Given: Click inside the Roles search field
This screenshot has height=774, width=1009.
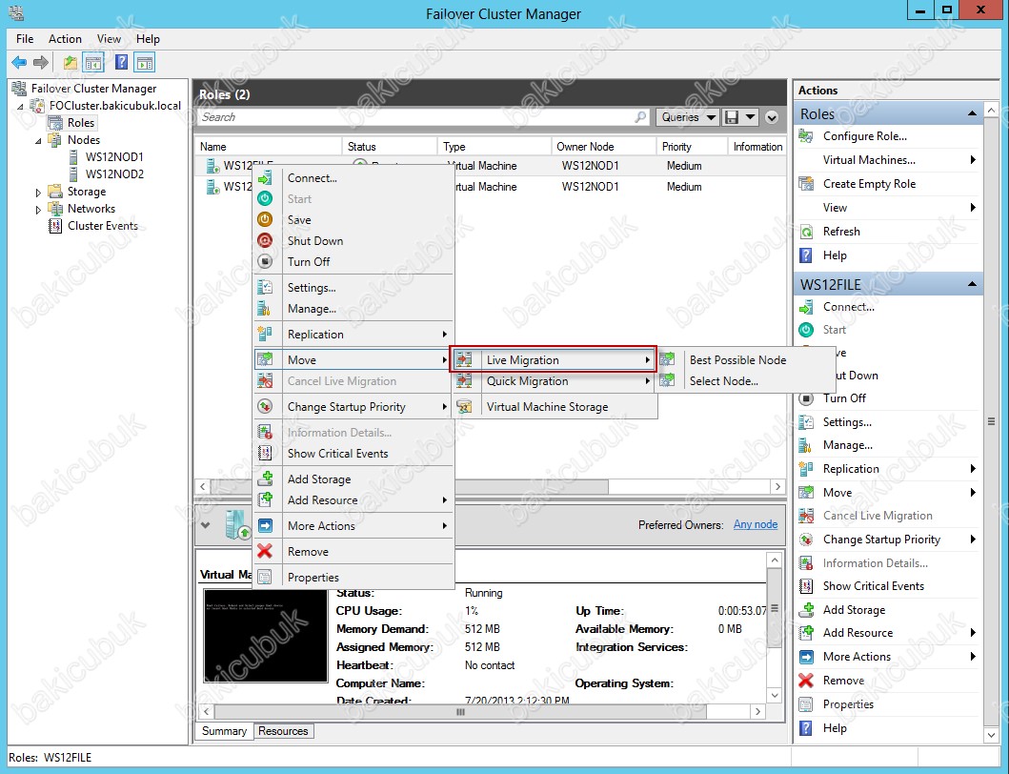Looking at the screenshot, I should click(415, 117).
